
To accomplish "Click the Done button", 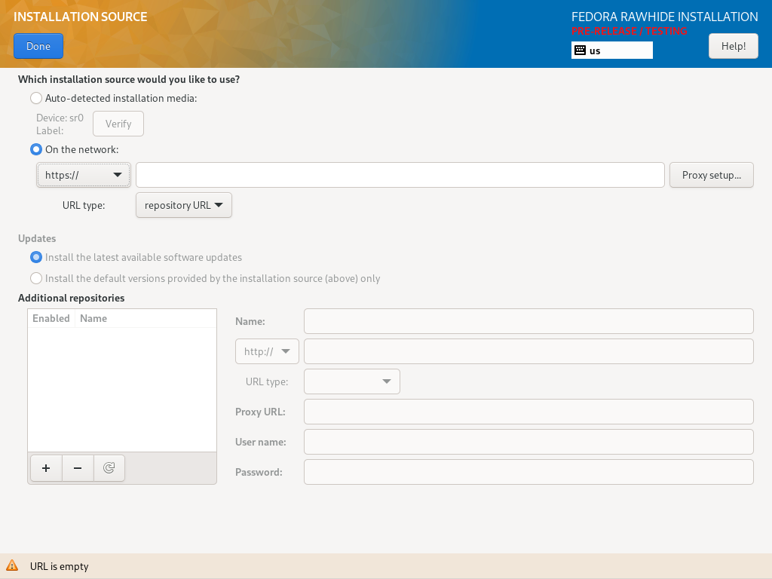I will (x=38, y=46).
